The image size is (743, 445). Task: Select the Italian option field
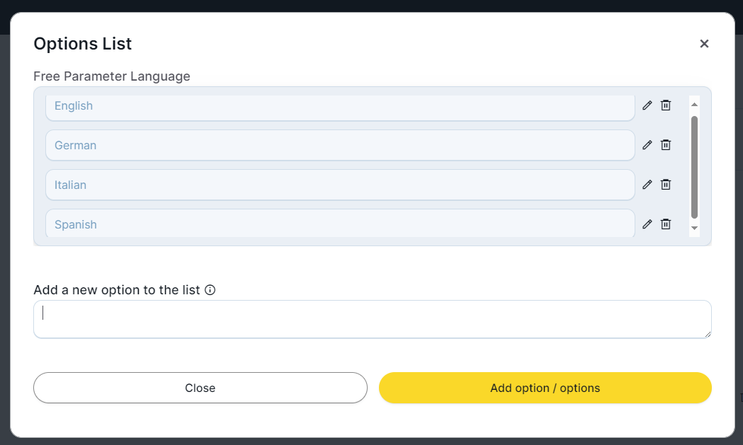(340, 185)
